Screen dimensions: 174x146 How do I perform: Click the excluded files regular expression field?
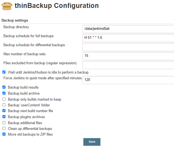(x=128, y=65)
